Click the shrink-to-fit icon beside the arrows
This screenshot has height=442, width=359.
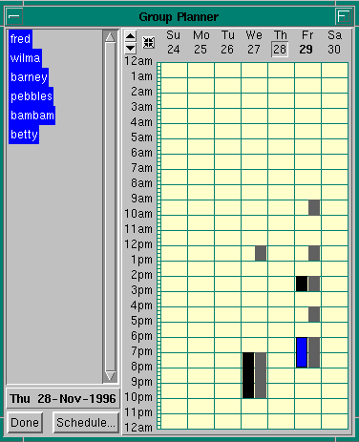(149, 42)
